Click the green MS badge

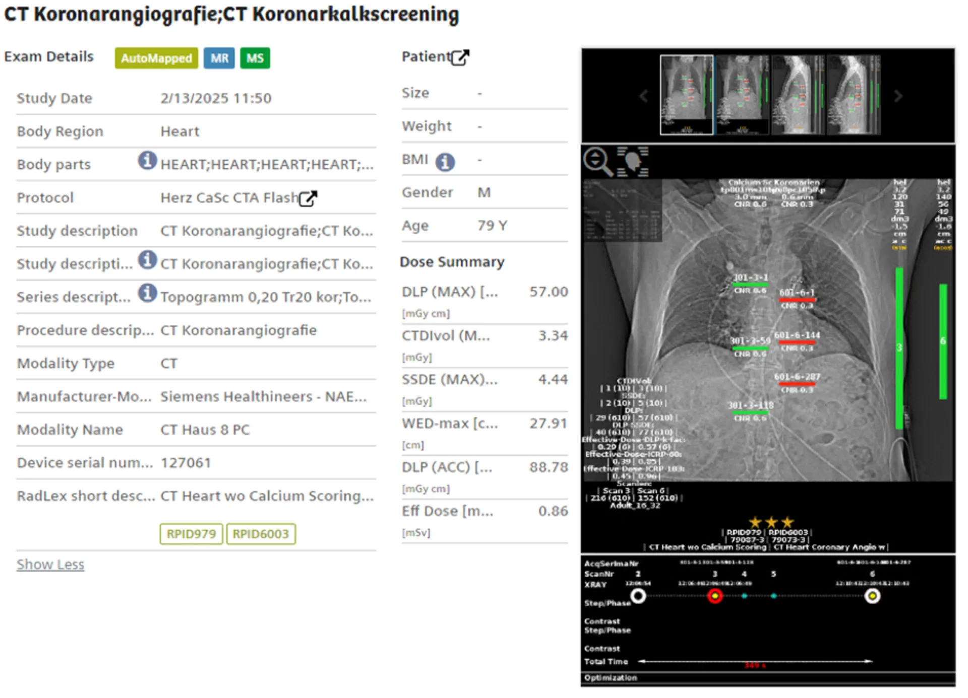(255, 58)
